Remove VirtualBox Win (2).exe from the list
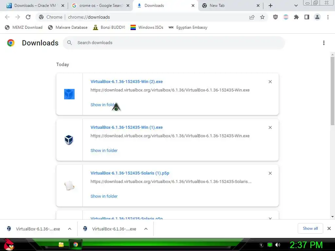The height and width of the screenshot is (251, 335). [x=270, y=82]
